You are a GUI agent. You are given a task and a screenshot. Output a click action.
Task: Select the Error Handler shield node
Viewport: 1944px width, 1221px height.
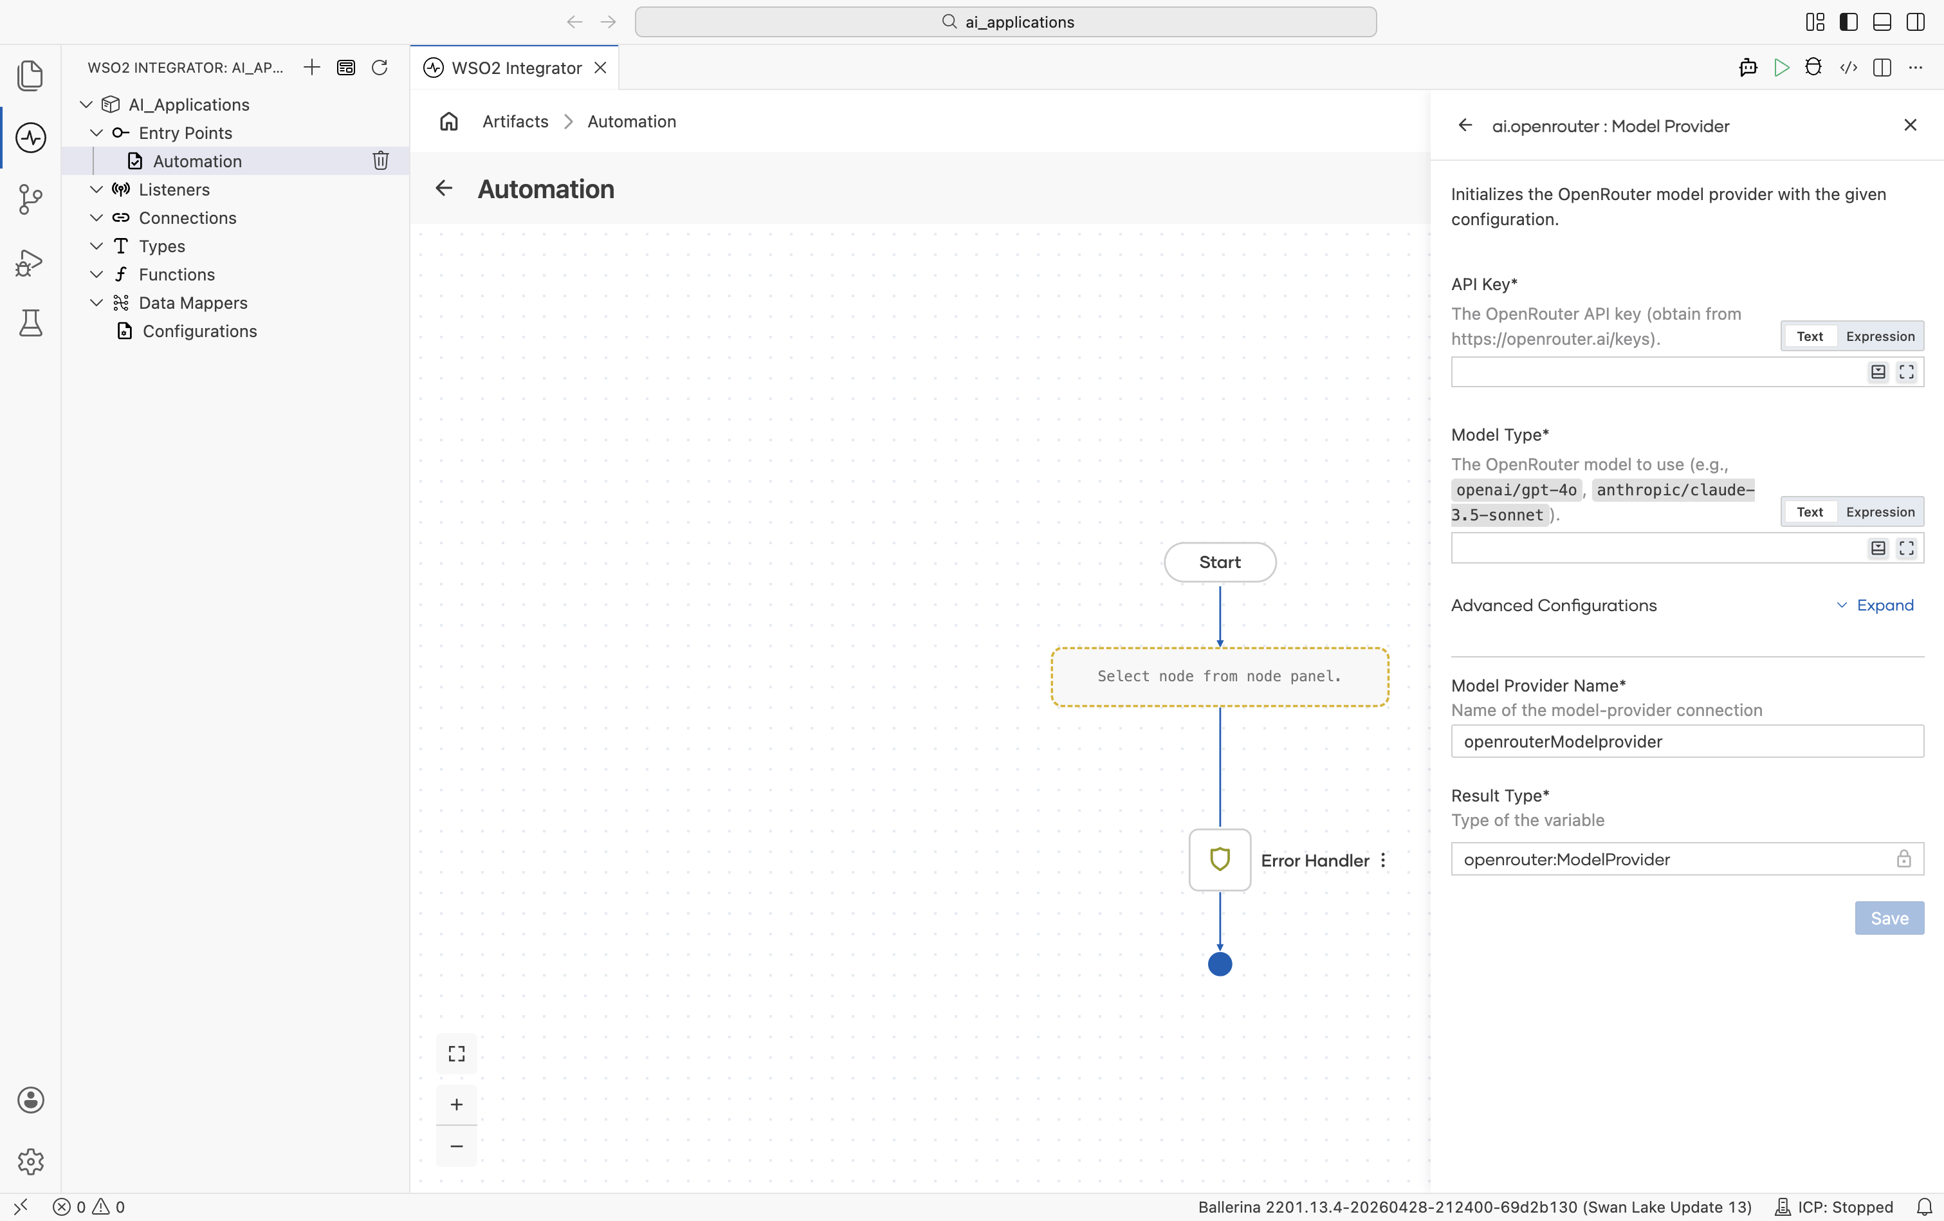coord(1220,860)
